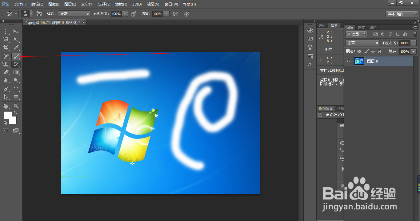Toggle lock image pixels brush icon

(366, 51)
